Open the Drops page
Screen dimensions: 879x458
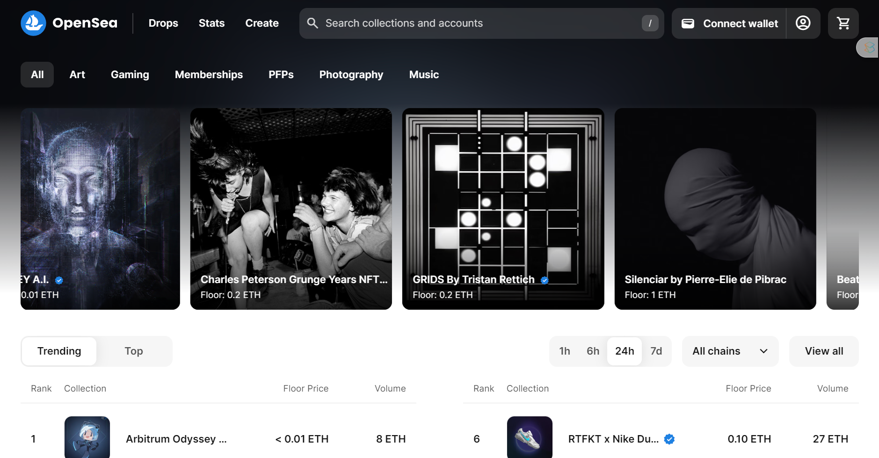click(163, 23)
